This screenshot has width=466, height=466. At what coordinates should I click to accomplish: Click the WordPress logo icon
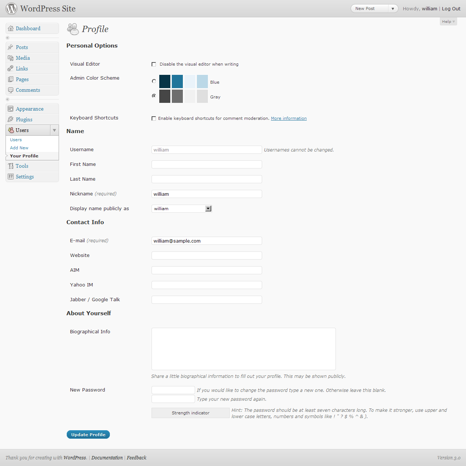click(x=11, y=8)
